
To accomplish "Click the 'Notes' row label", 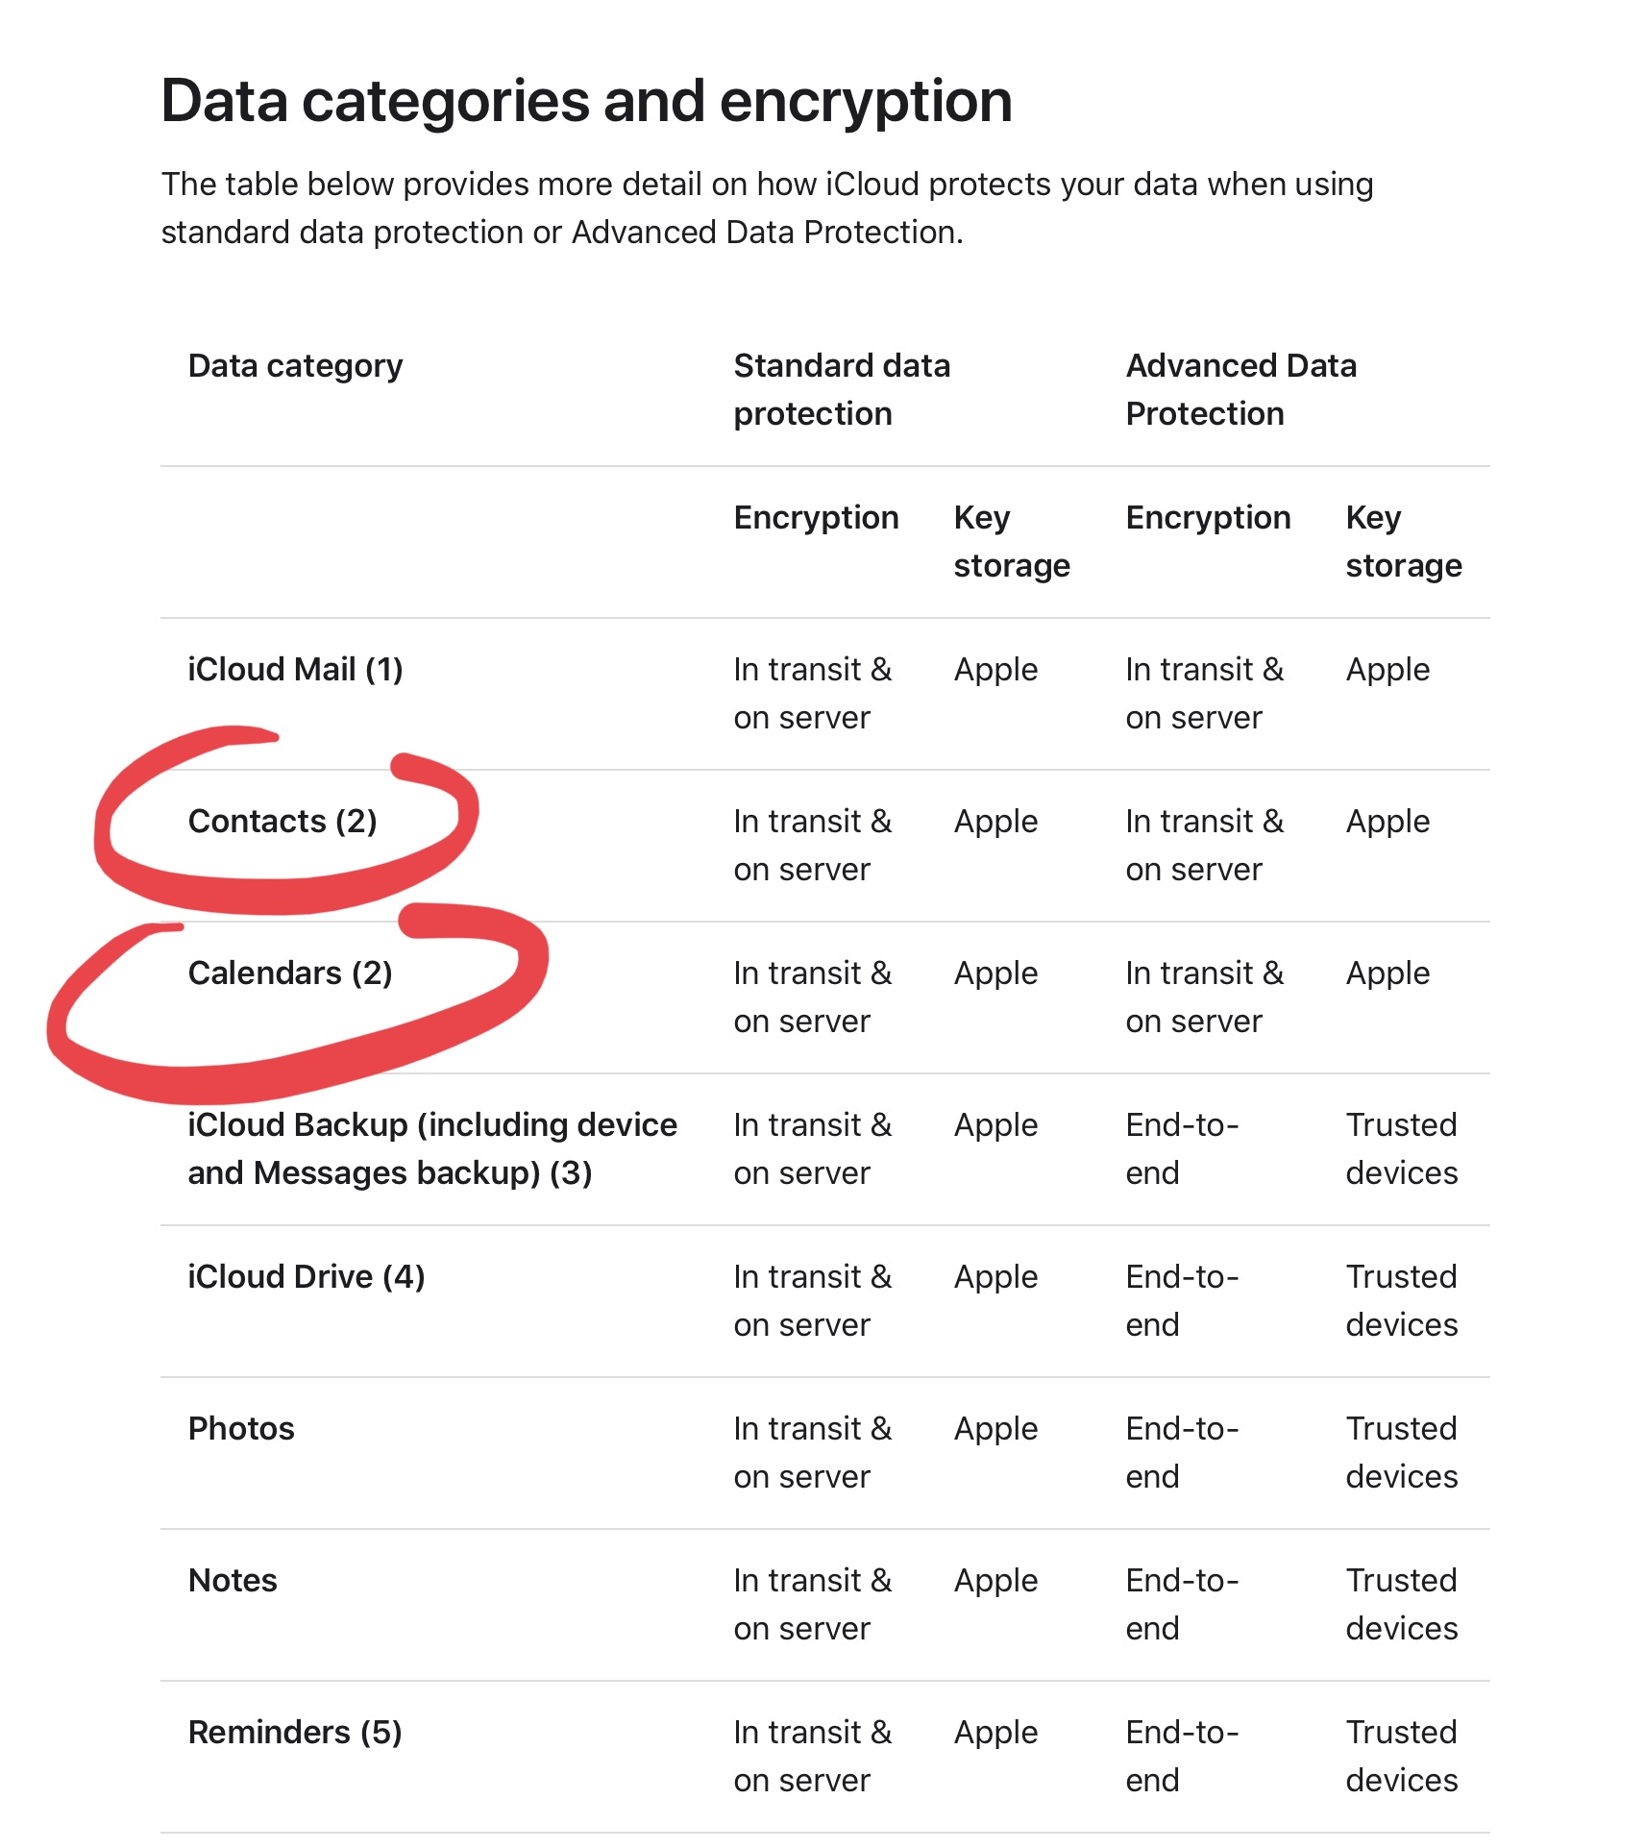I will 233,1580.
